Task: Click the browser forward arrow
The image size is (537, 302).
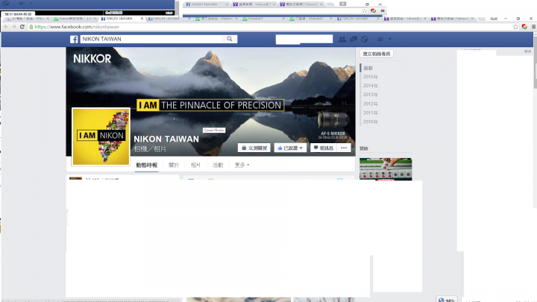Action: pyautogui.click(x=14, y=27)
